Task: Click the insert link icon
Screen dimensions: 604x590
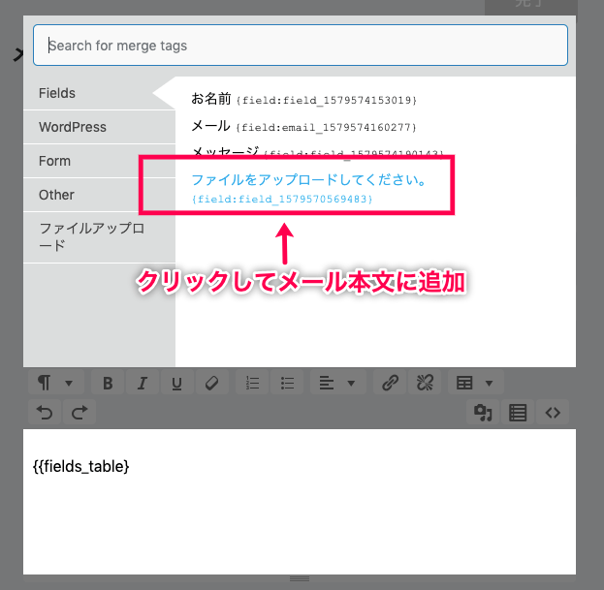Action: 390,383
